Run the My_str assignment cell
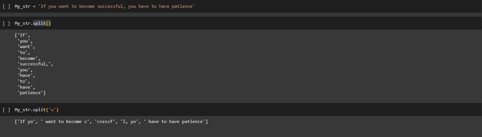The height and width of the screenshot is (137, 482). tap(6, 7)
